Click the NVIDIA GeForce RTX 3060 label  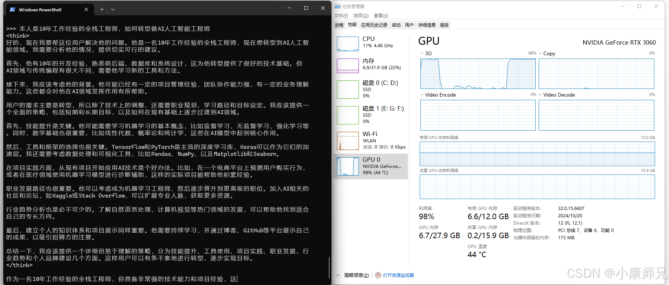tap(619, 42)
